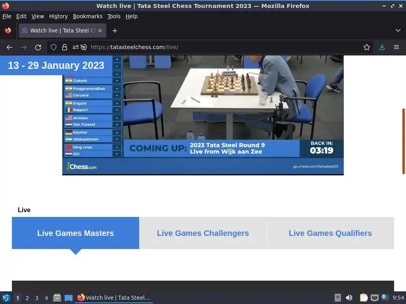Expand the list all tabs chevron
The height and width of the screenshot is (304, 406).
coord(398,30)
